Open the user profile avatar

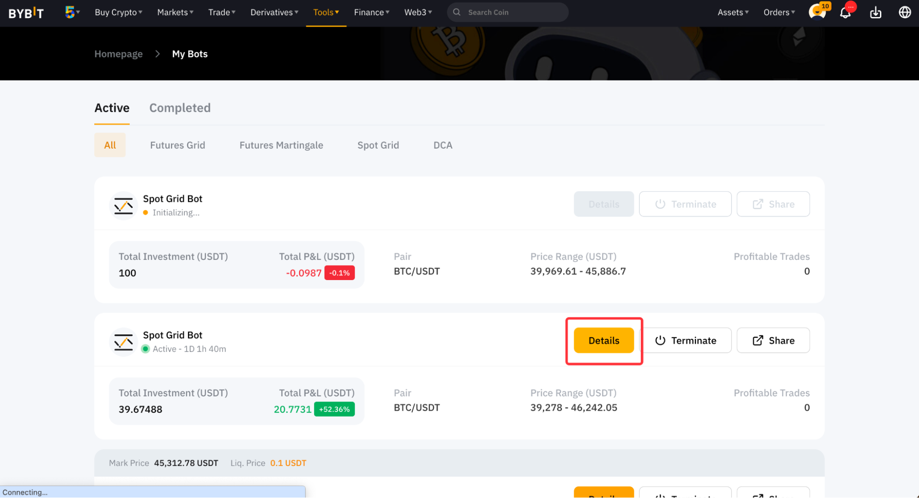pos(816,12)
